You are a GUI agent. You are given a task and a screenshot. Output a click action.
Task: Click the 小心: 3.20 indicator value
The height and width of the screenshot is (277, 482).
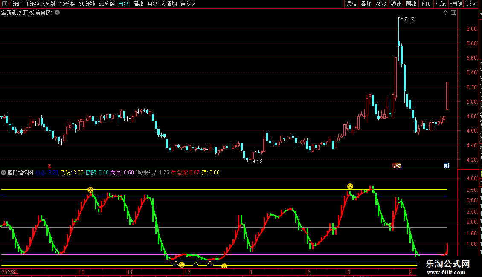pyautogui.click(x=47, y=173)
